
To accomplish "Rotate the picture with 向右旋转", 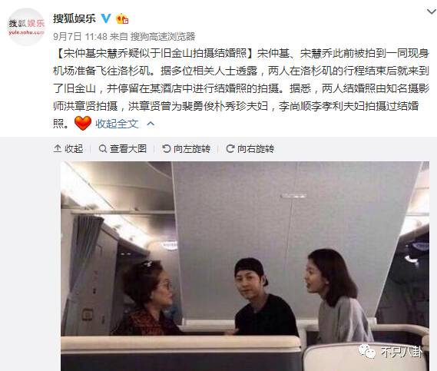I will coord(256,148).
